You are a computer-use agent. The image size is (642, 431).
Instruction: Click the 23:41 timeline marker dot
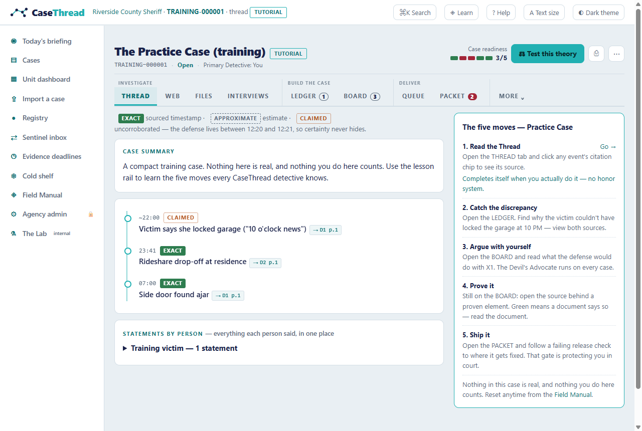point(127,251)
